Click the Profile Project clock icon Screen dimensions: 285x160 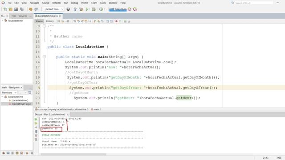[x=101, y=9]
